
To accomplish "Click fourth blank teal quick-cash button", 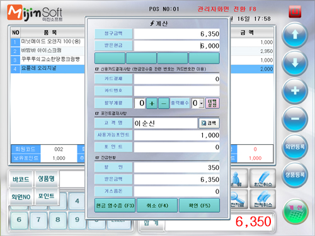I will (204, 58).
